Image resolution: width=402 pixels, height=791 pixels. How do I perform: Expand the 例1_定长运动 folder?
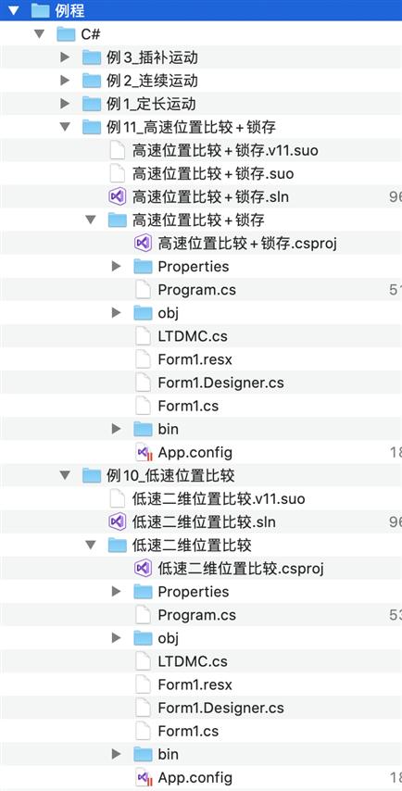tap(64, 104)
